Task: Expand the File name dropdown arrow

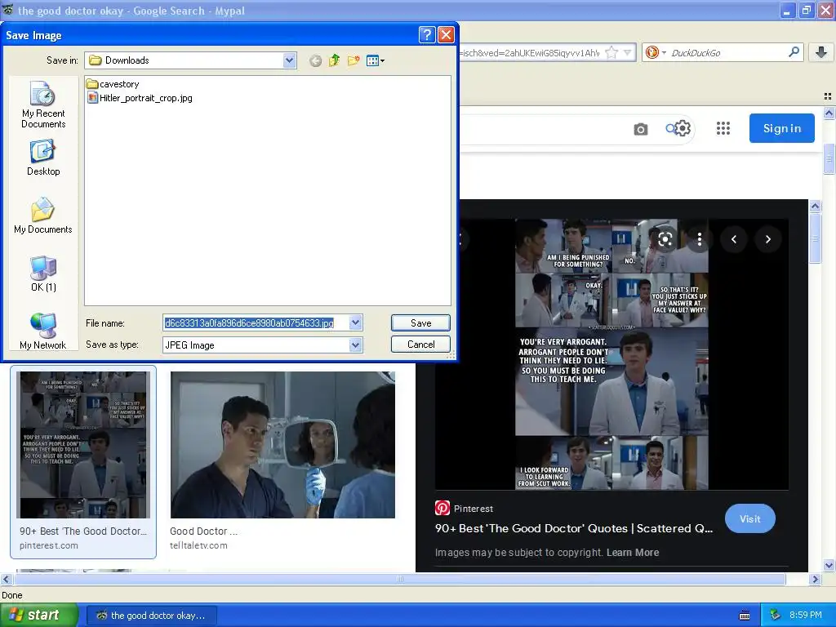Action: 356,322
